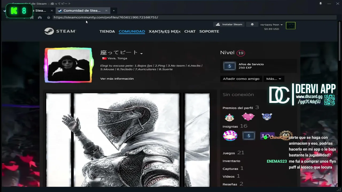The width and height of the screenshot is (342, 192).
Task: Open the Reseñas link
Action: pos(233,184)
